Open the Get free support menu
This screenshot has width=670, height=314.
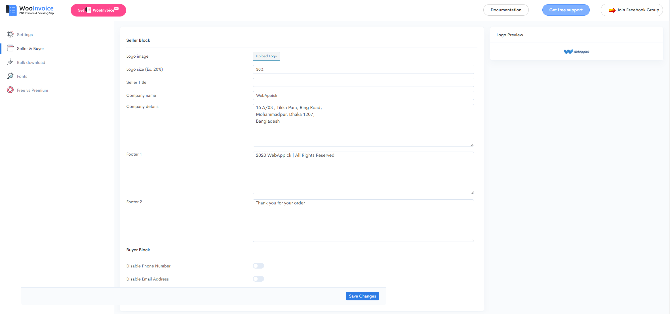coord(565,10)
